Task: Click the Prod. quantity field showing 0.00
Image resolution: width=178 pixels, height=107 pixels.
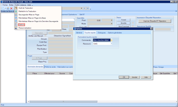Action: [x=94, y=20]
